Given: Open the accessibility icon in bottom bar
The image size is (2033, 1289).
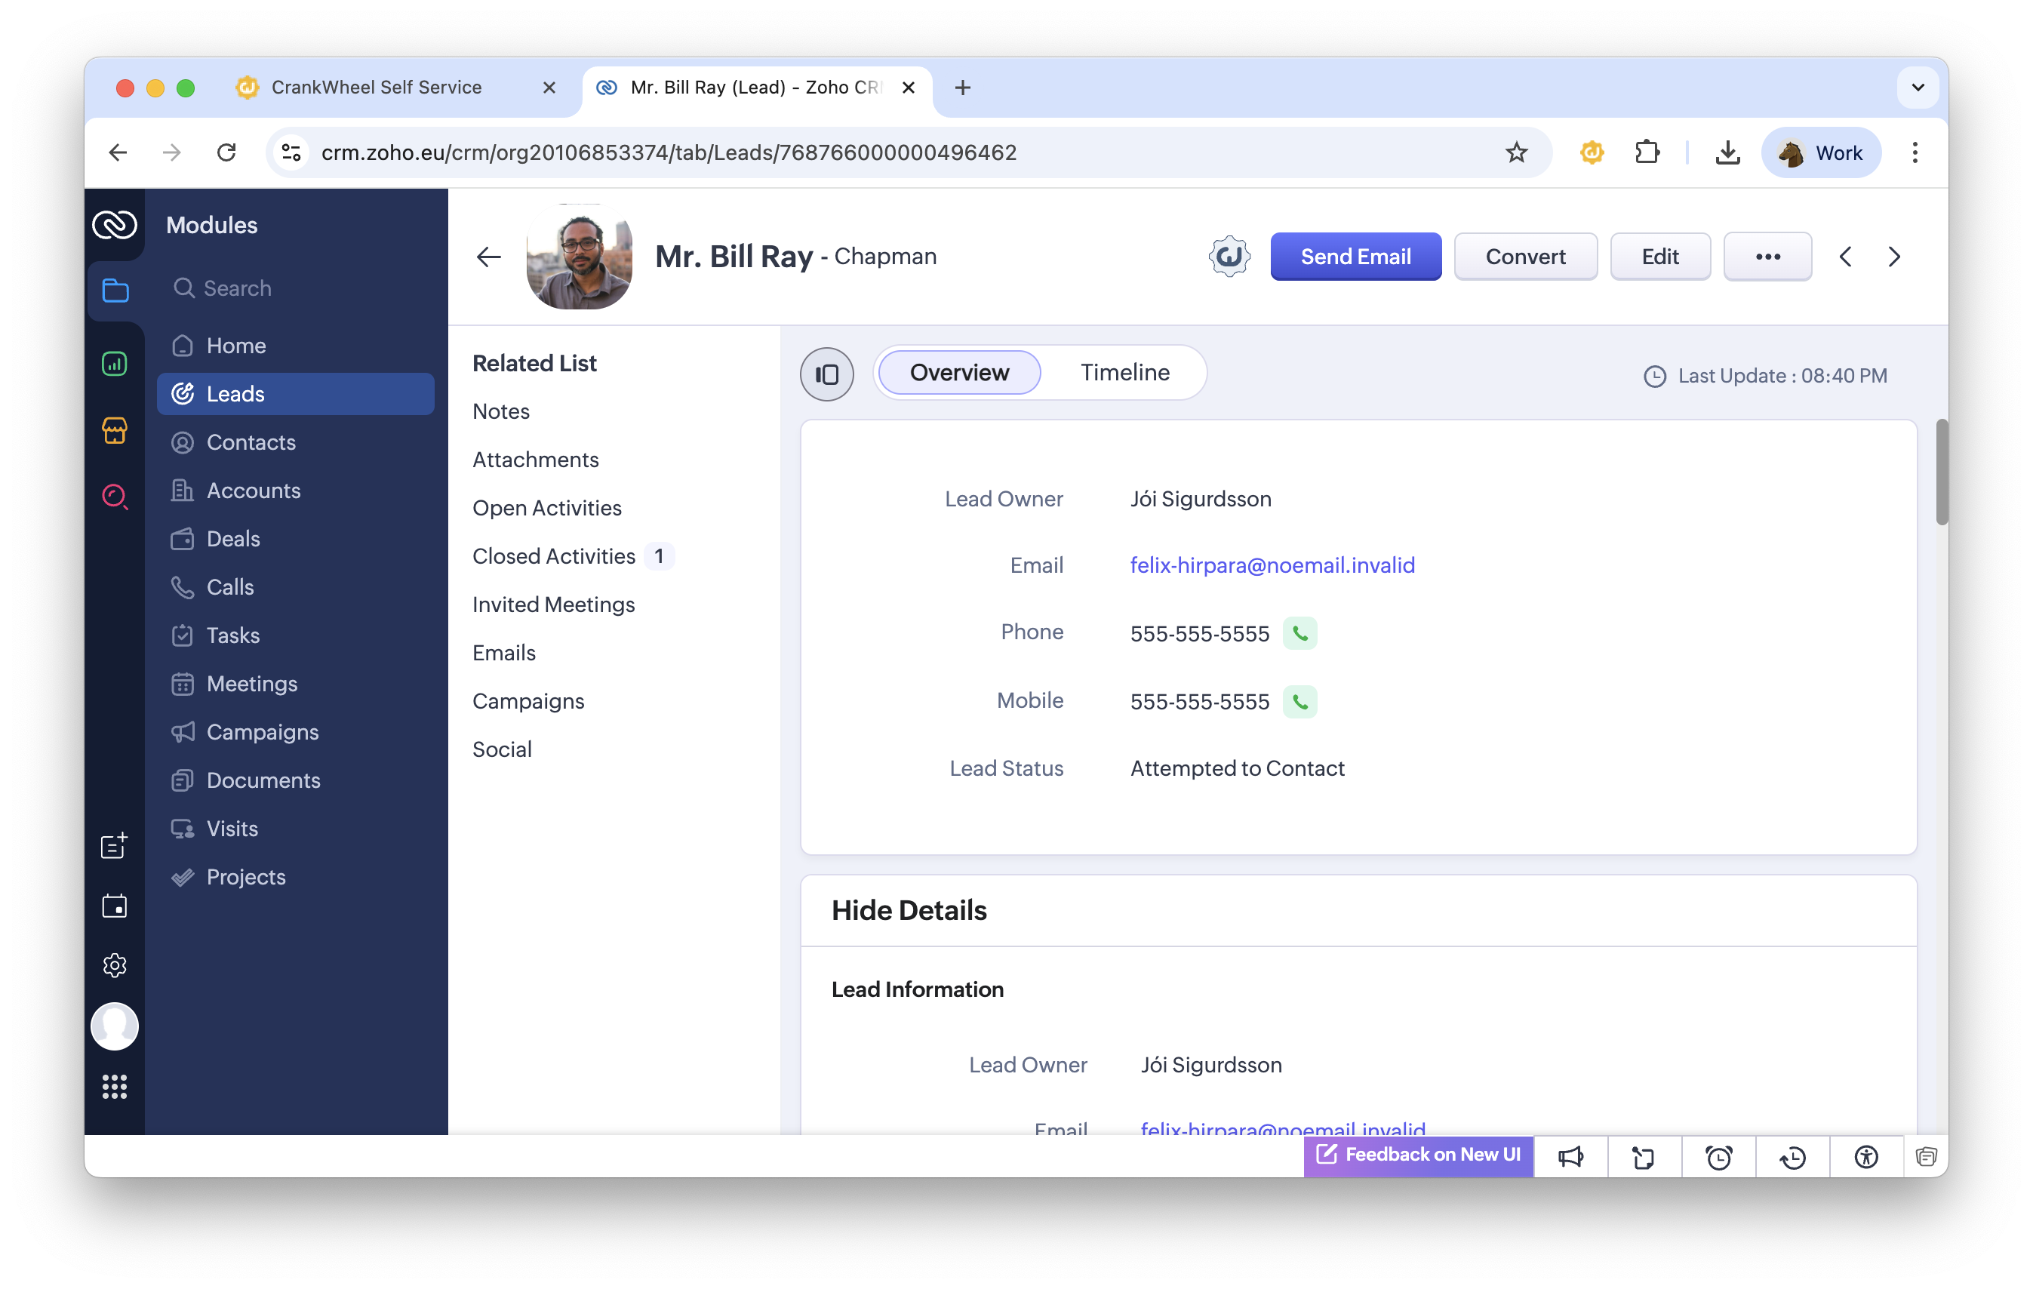Looking at the screenshot, I should pos(1865,1155).
